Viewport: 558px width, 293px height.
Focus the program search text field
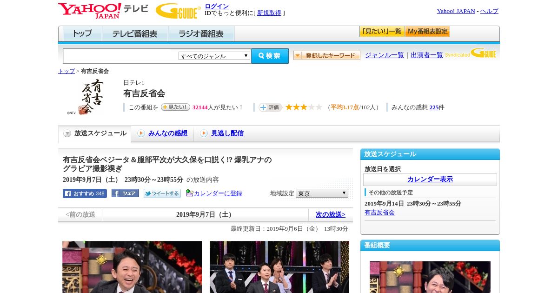(120, 56)
